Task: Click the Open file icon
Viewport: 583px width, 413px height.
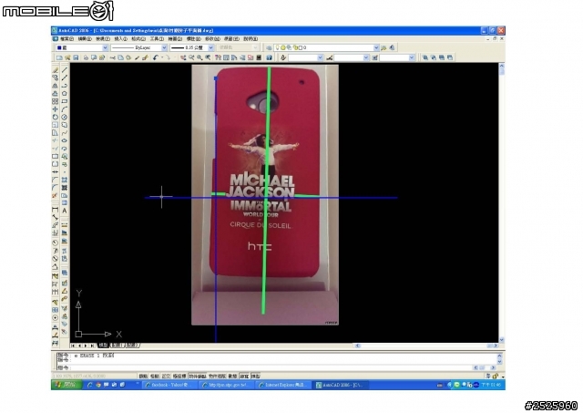Action: pyautogui.click(x=67, y=57)
